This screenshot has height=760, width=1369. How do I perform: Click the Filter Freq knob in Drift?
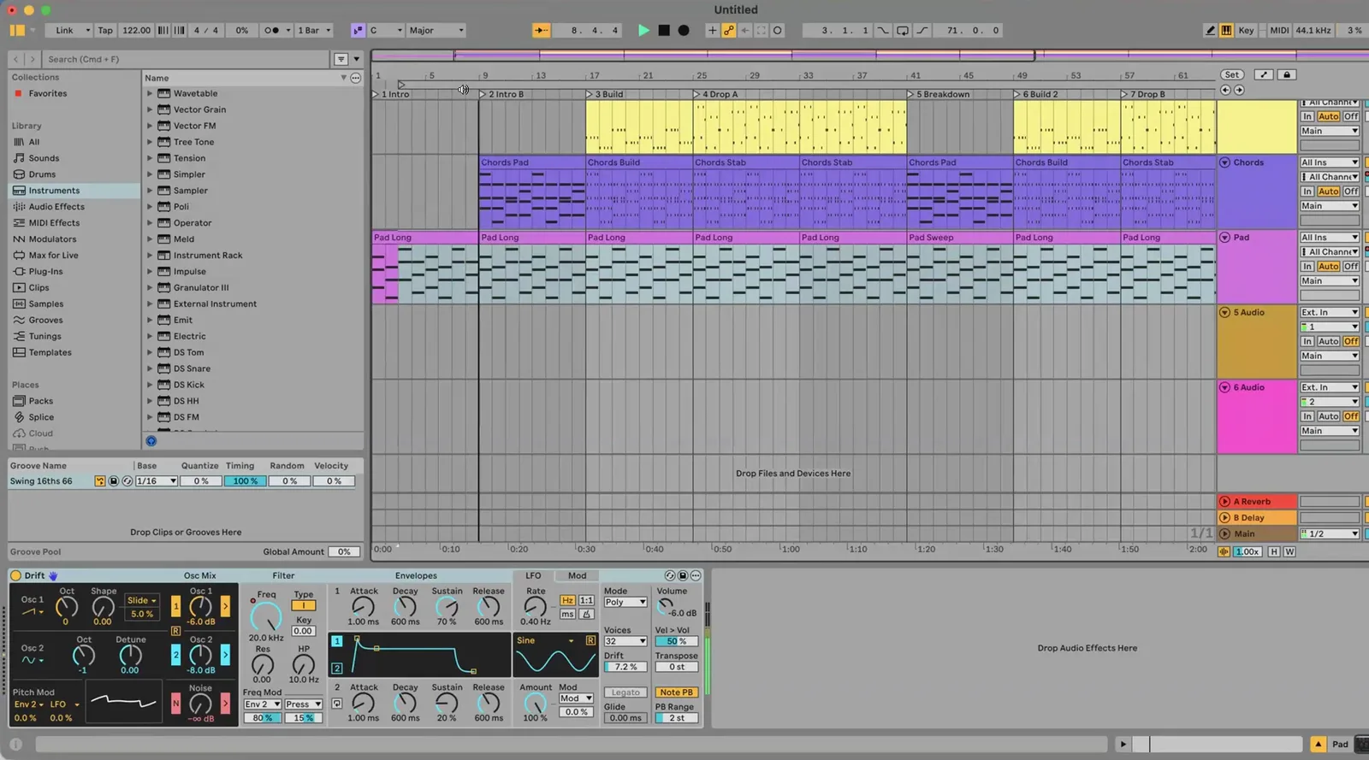[266, 615]
